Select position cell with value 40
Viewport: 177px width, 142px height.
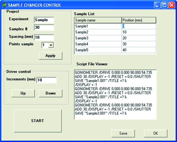[x=139, y=50]
